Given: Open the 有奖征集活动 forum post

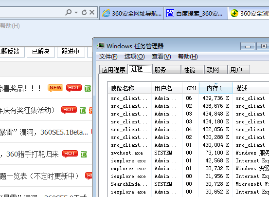Looking at the screenshot, I should (x=27, y=110).
